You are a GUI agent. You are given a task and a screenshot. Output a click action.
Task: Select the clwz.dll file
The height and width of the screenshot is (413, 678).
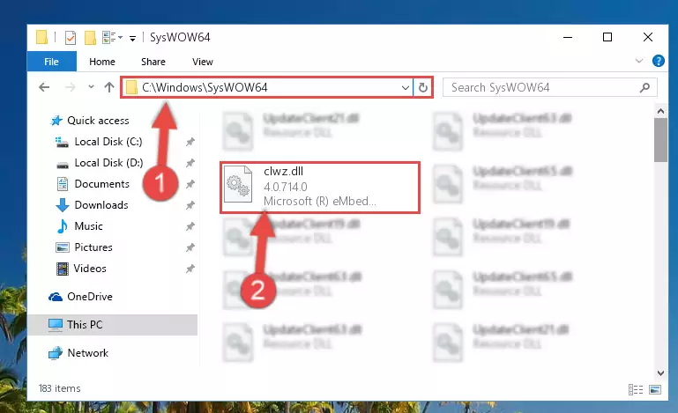tap(320, 187)
